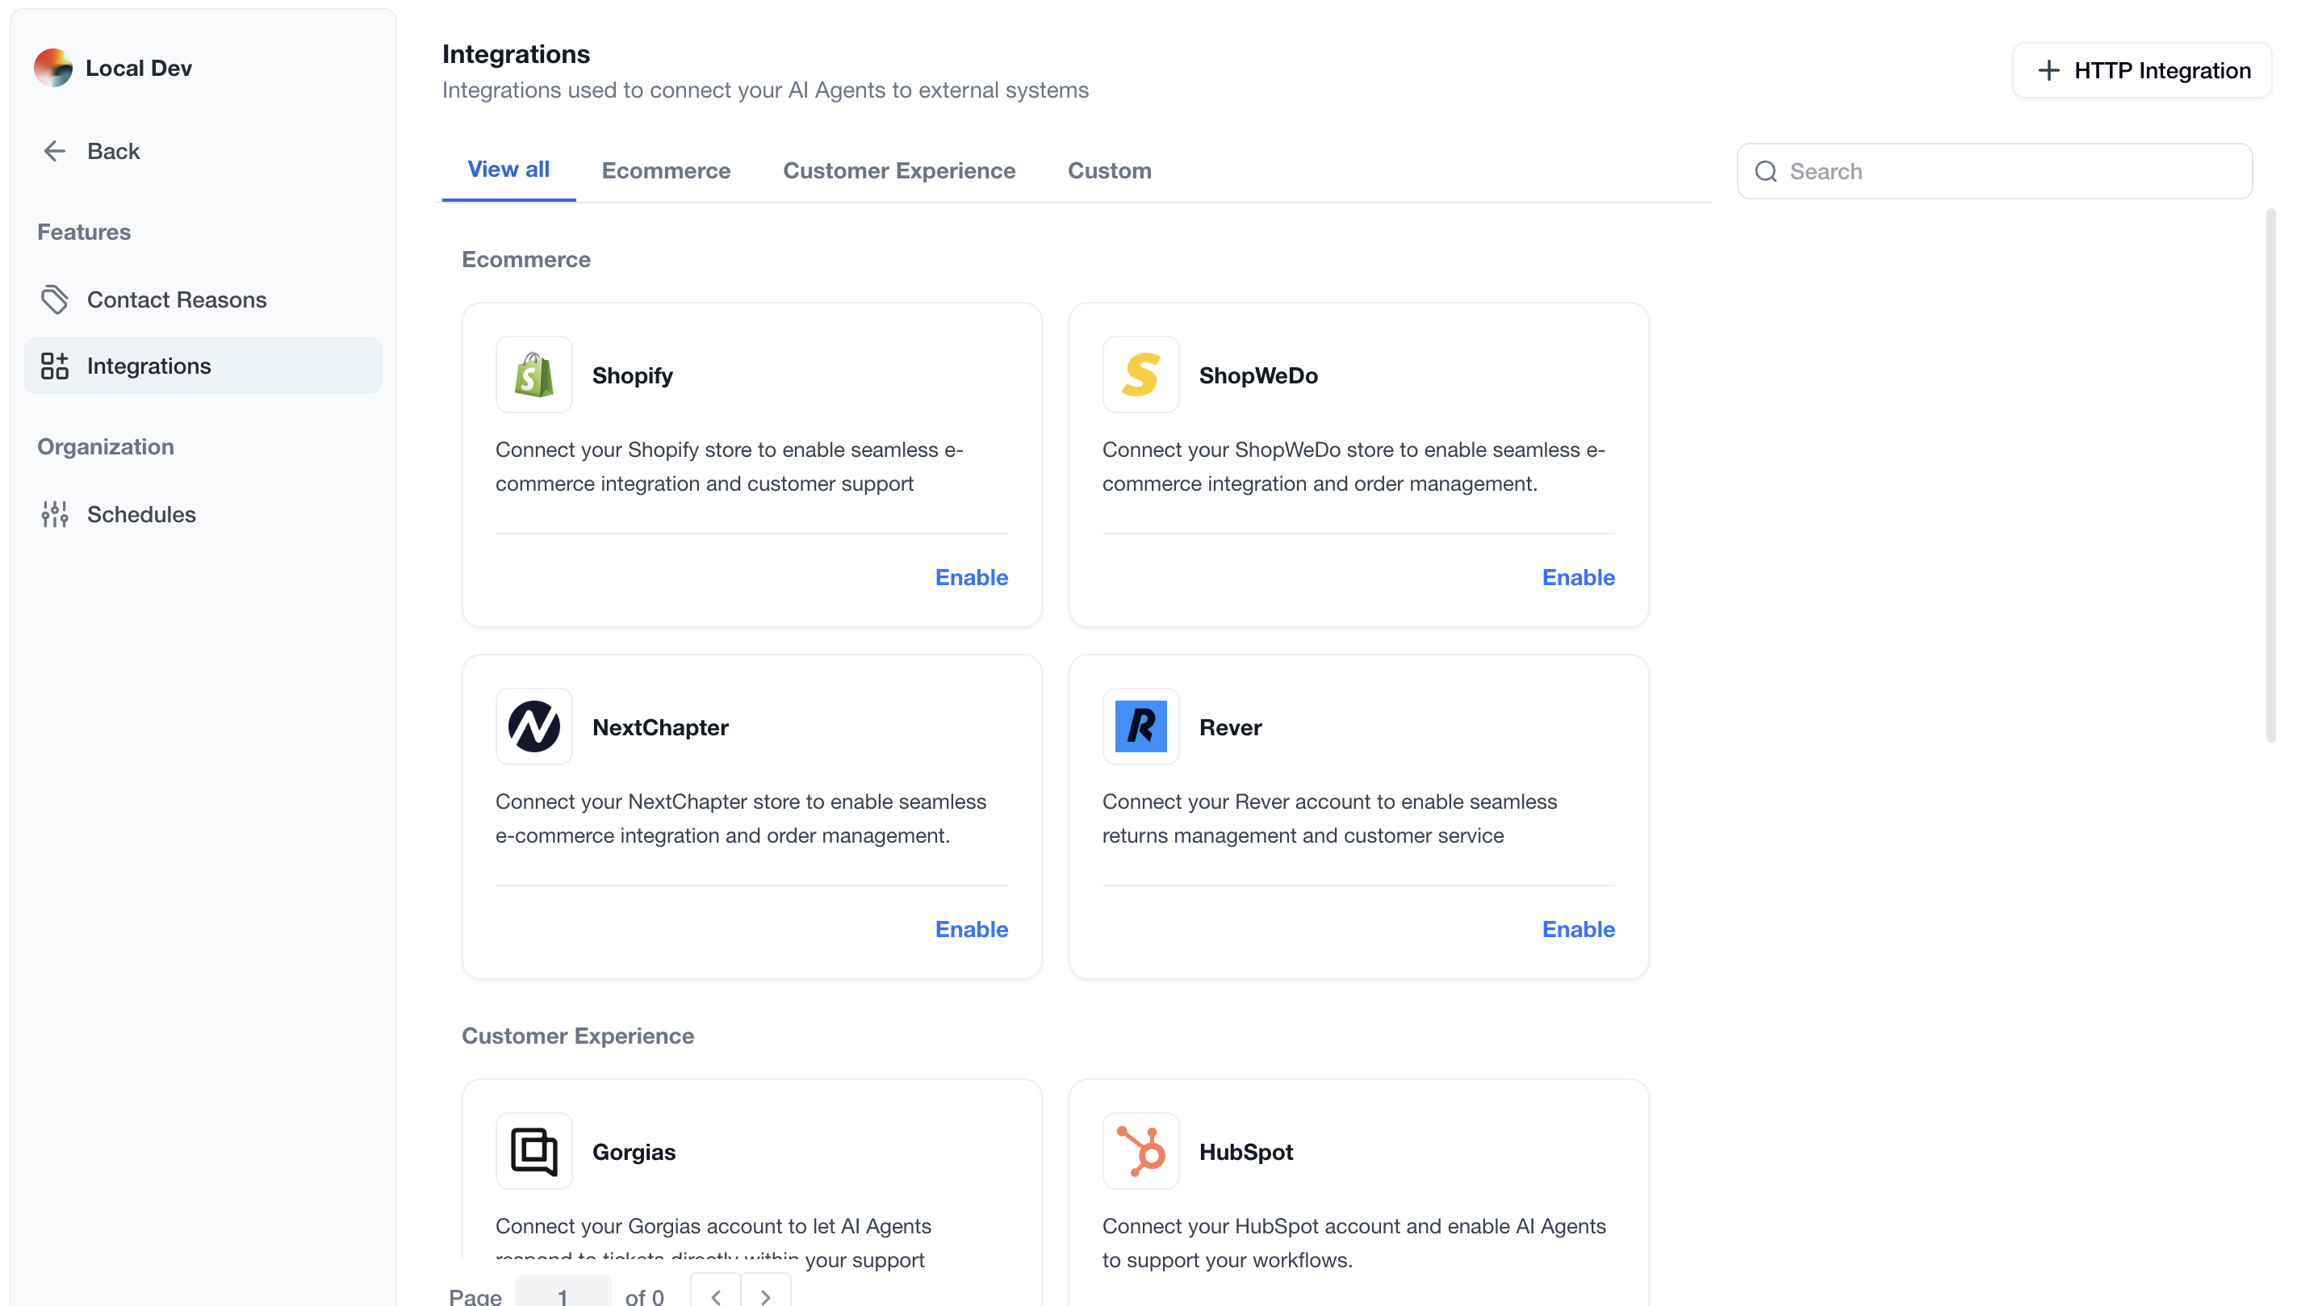This screenshot has width=2297, height=1306.
Task: Click the Local Dev workspace avatar
Action: 53,68
